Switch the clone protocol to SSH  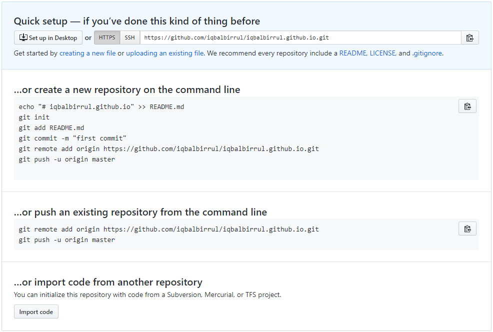[129, 37]
